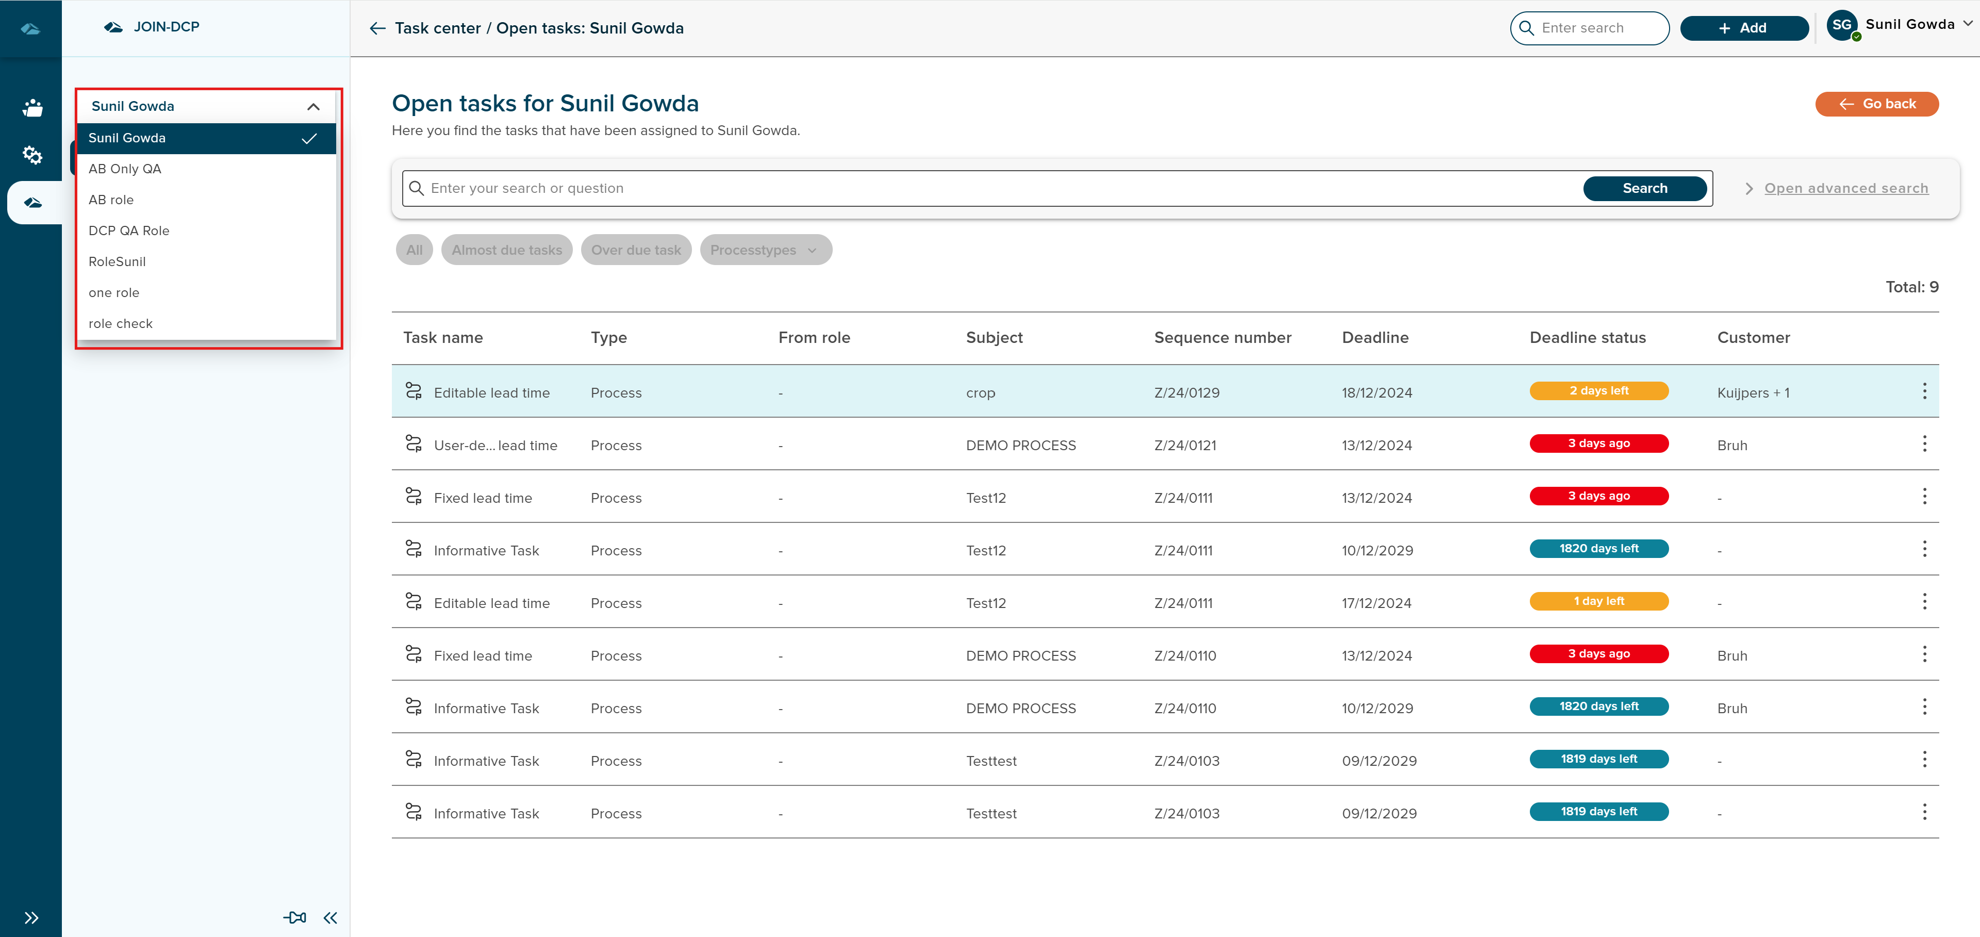Expand the Processtypes filter dropdown

(765, 250)
